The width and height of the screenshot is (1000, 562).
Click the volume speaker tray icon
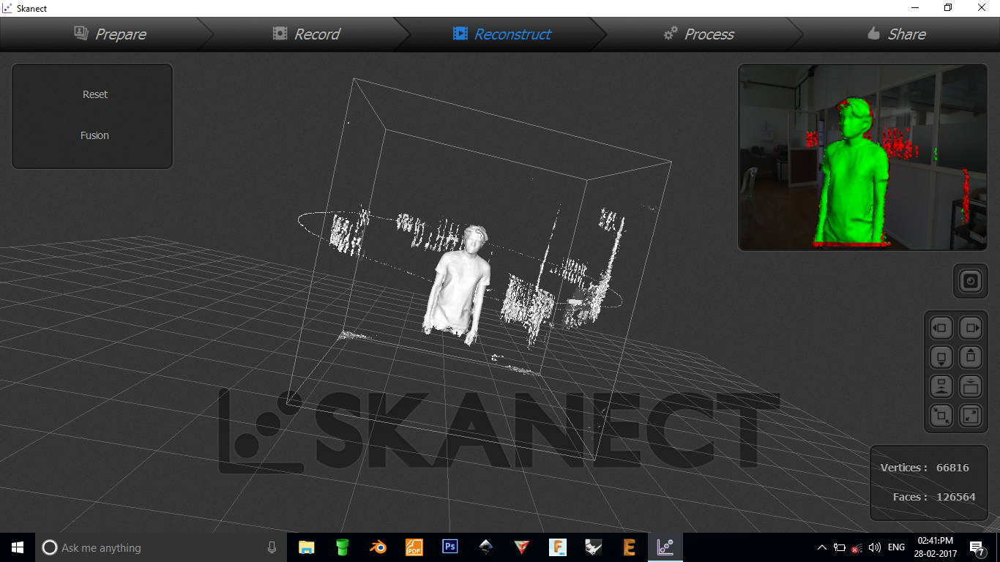pos(874,547)
